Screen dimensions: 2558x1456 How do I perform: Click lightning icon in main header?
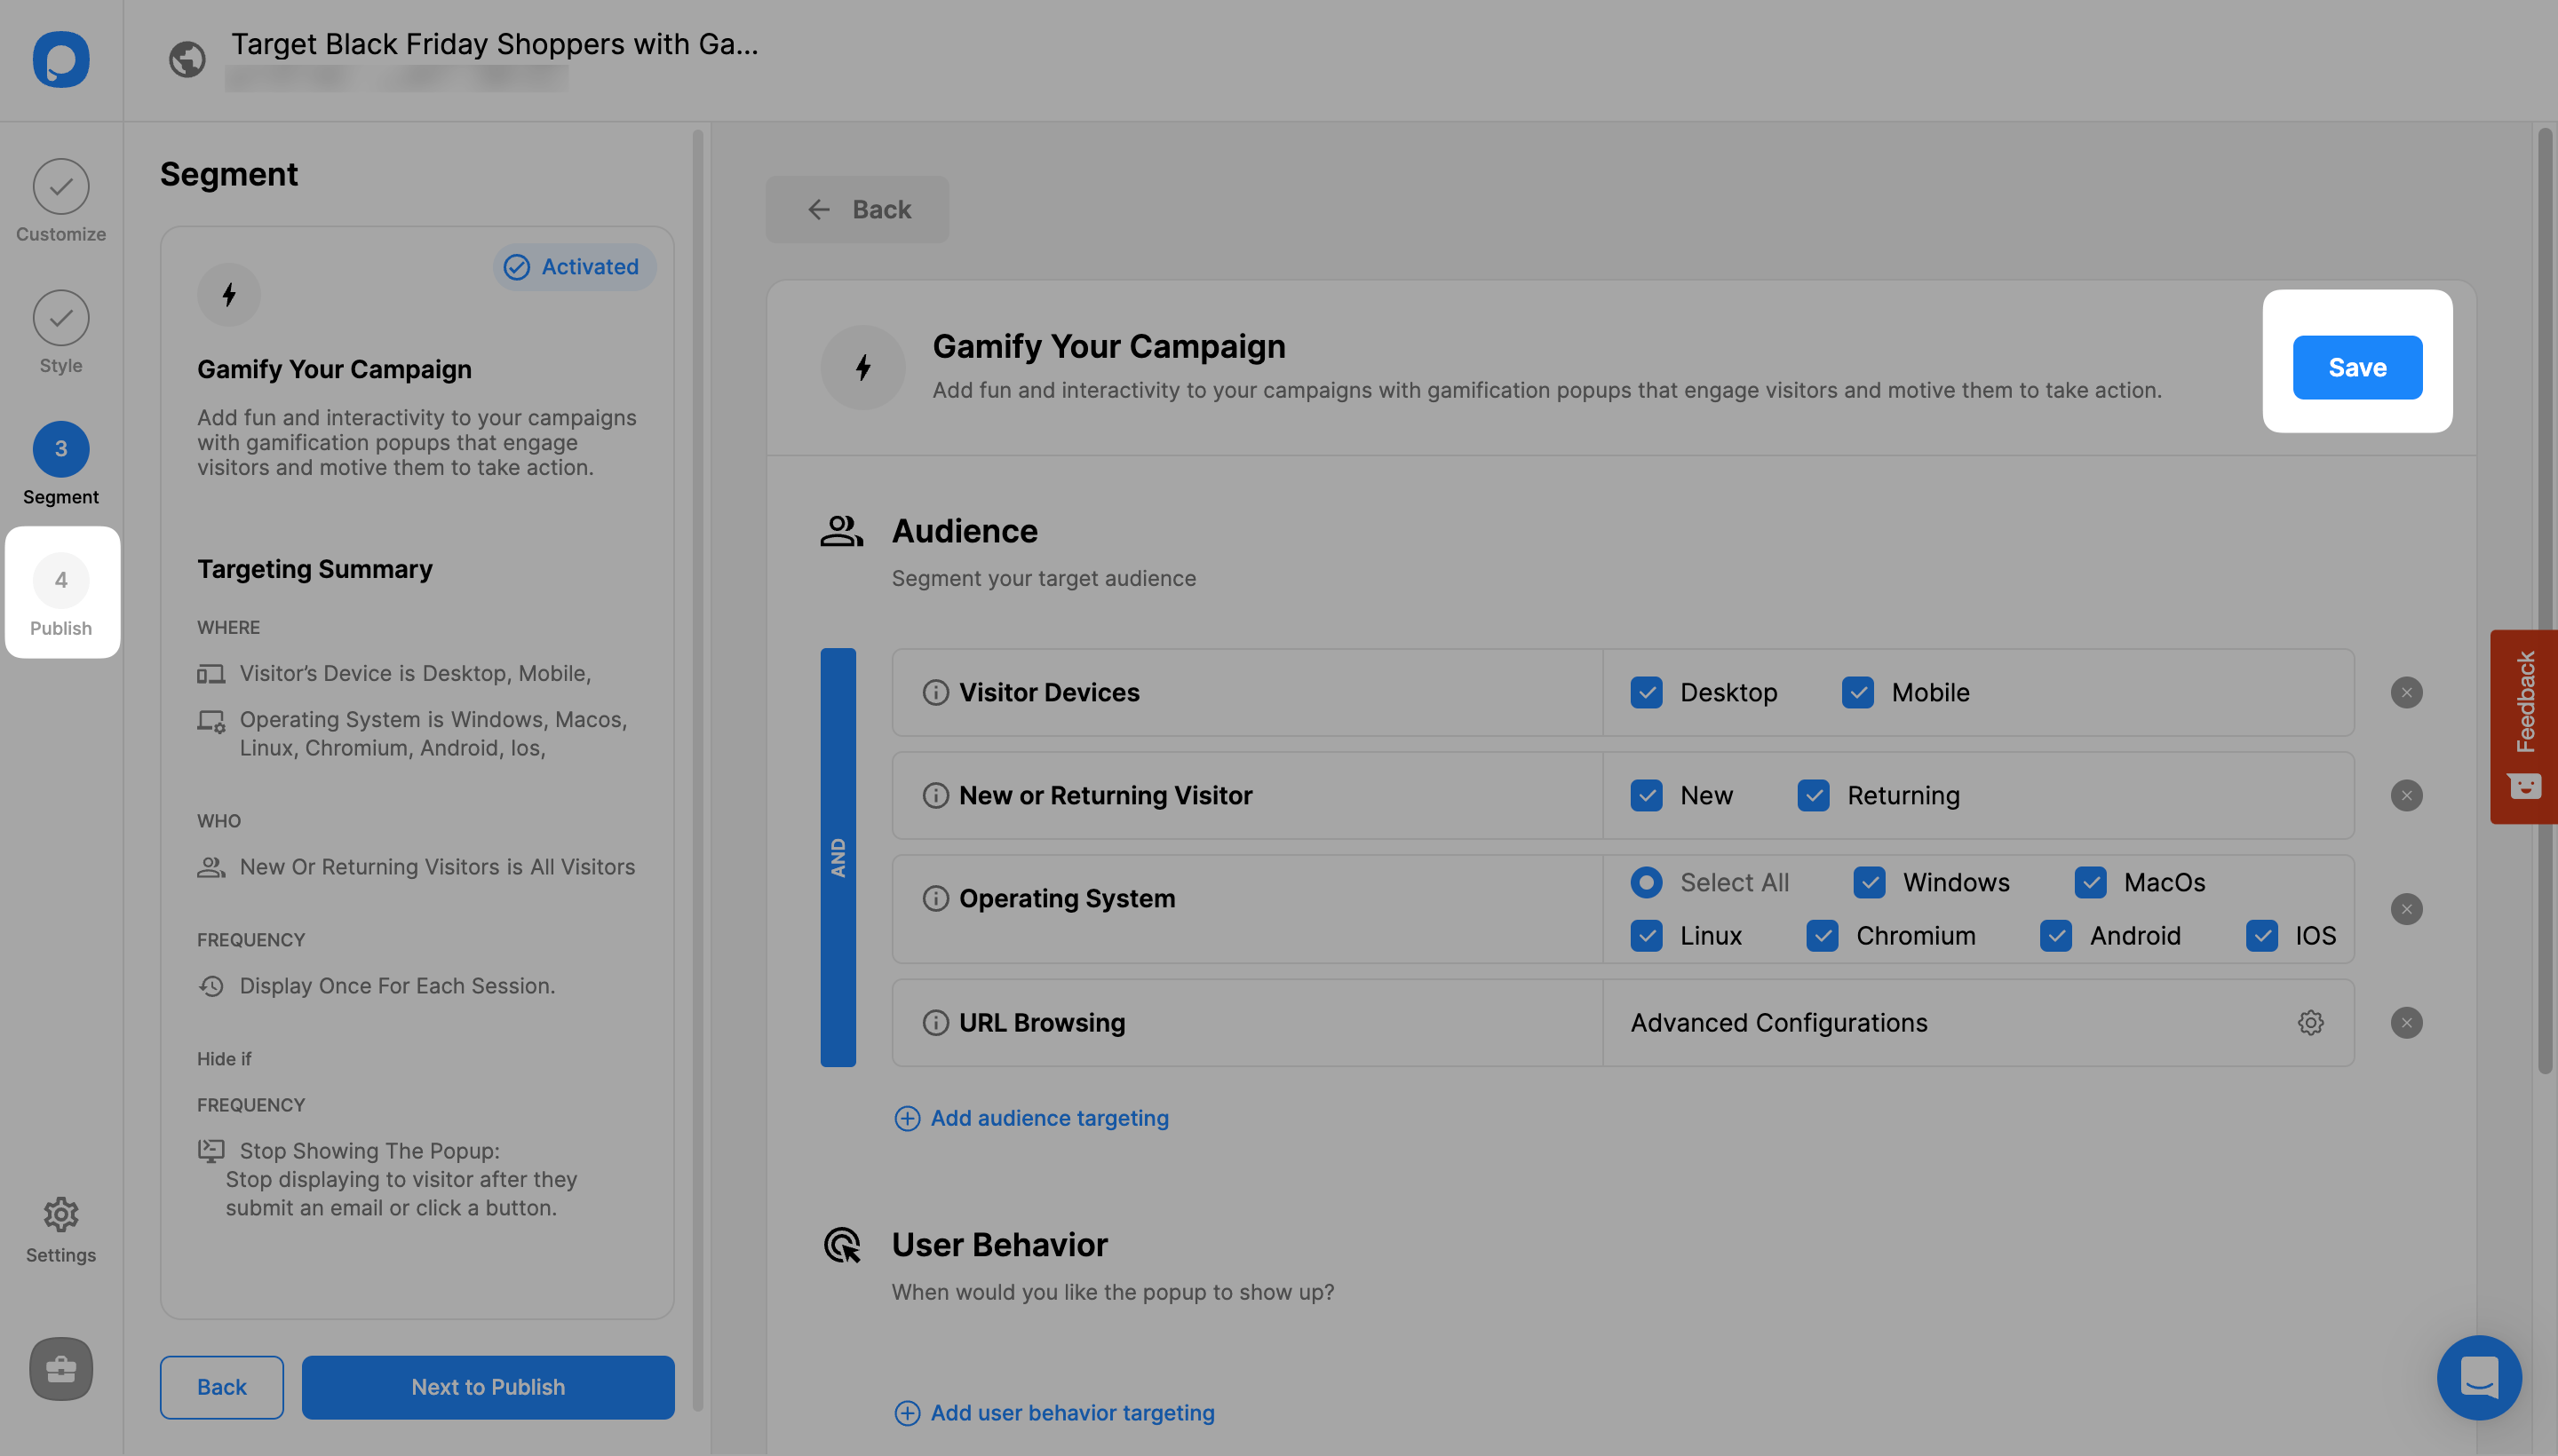tap(863, 367)
